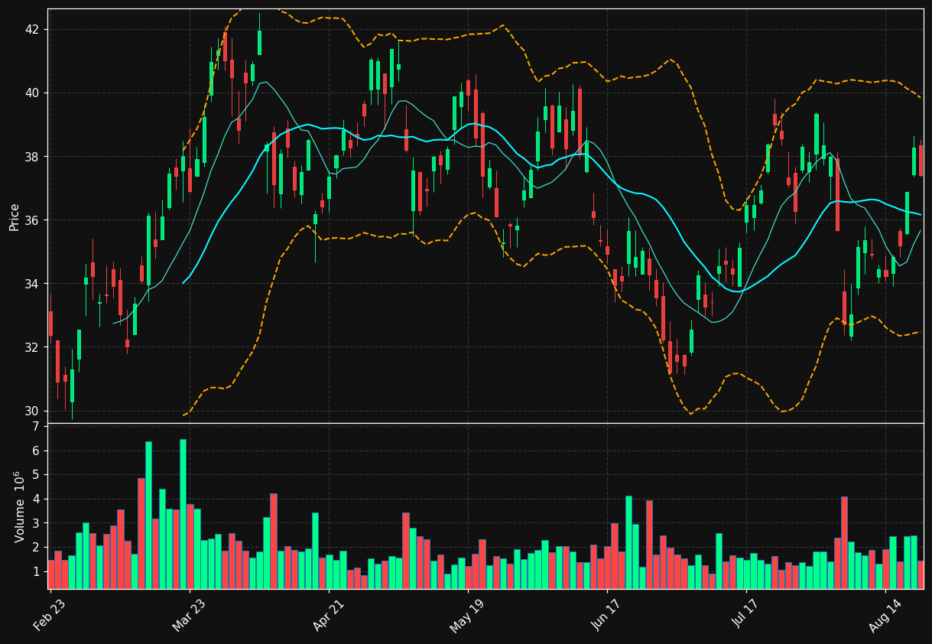Click the "Price" y-axis title
Screen dimensions: 932x644
14,216
